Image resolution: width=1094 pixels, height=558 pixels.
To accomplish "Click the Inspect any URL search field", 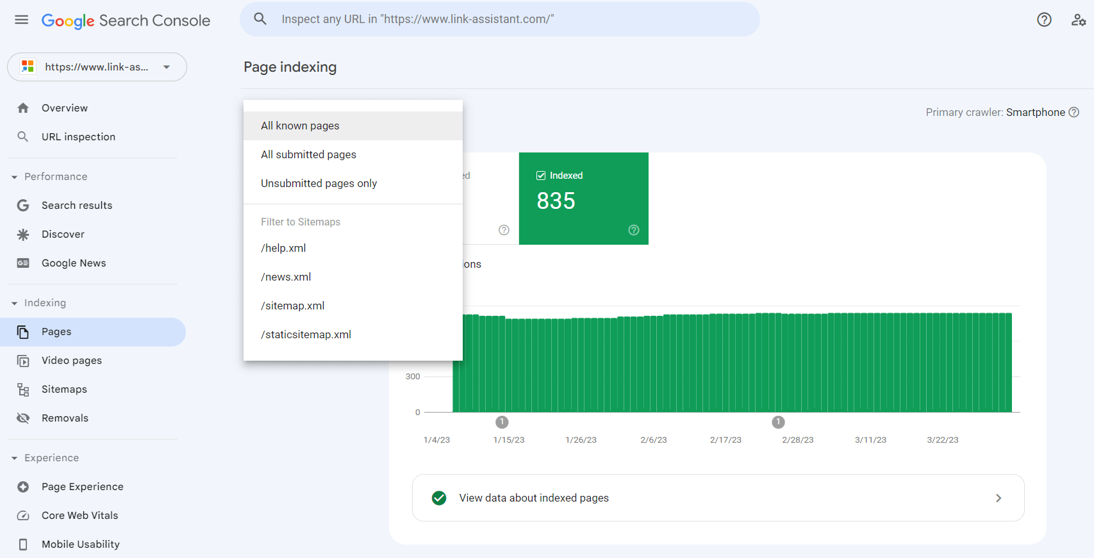I will [x=500, y=19].
